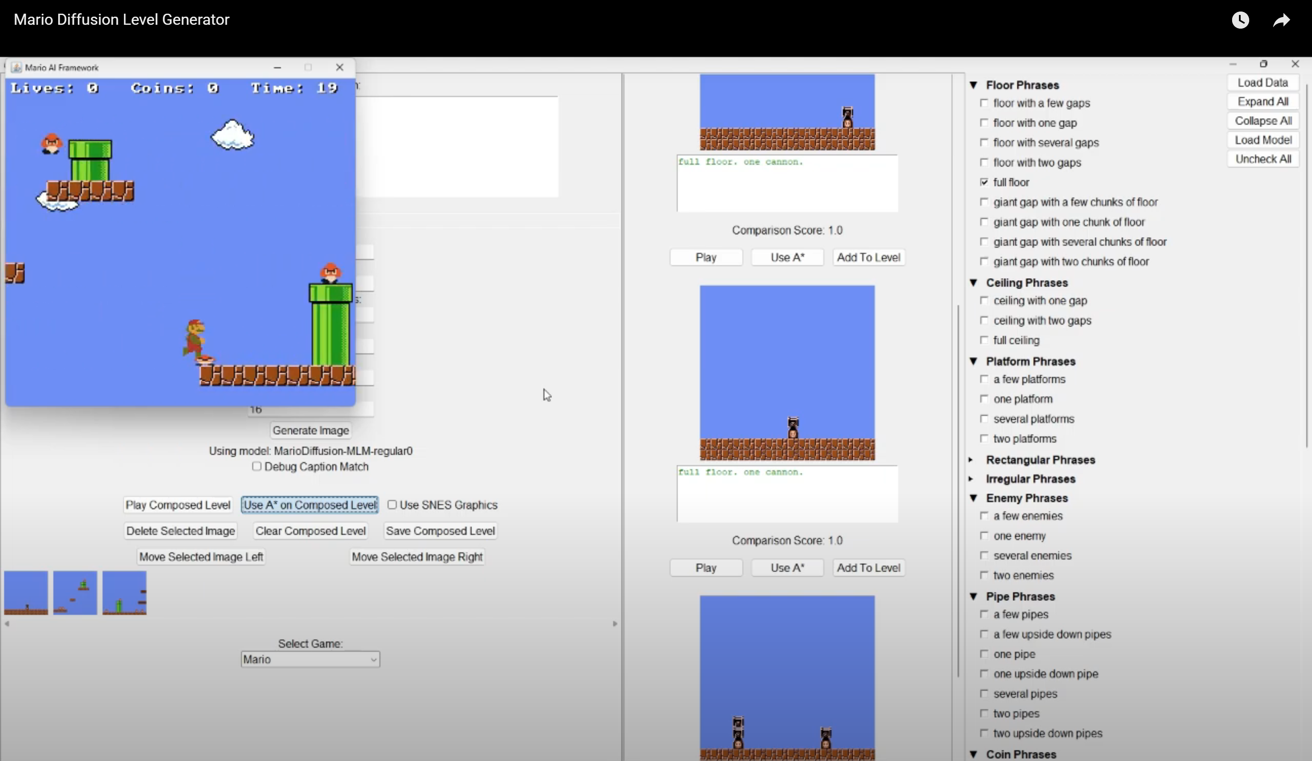Expand the Rectangular Phrases section
This screenshot has width=1312, height=761.
[971, 459]
